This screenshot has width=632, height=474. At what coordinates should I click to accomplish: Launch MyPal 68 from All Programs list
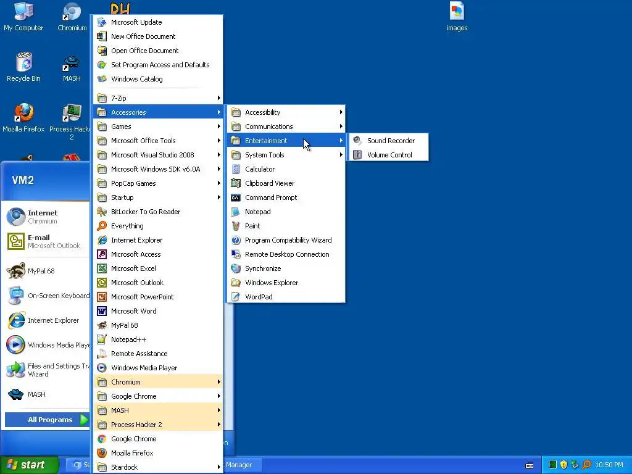click(x=158, y=325)
